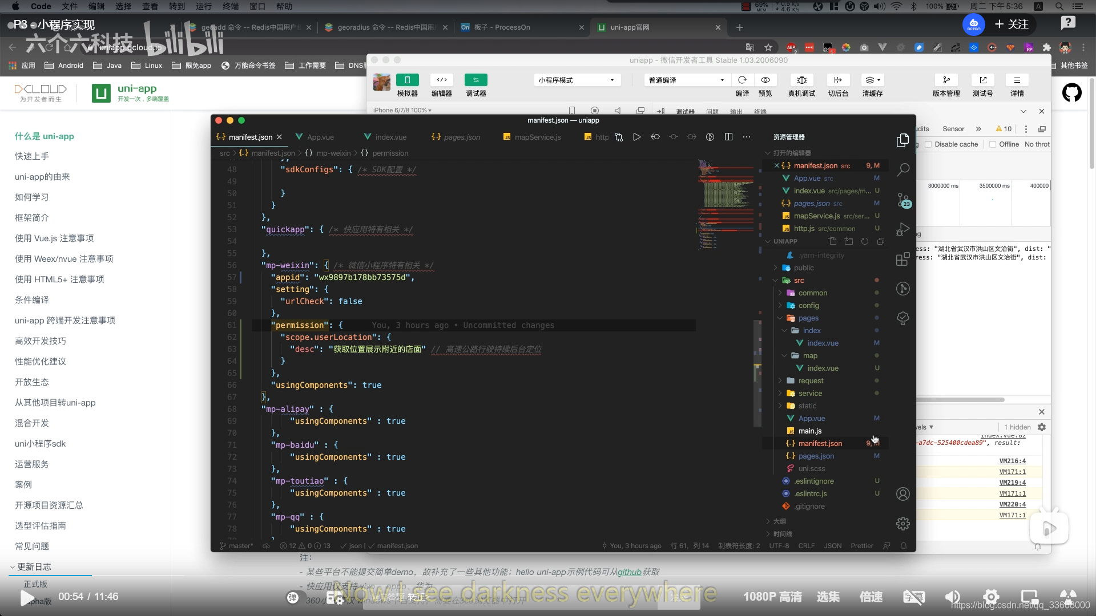Open the Run and Debug view icon
The height and width of the screenshot is (616, 1096).
[x=902, y=229]
